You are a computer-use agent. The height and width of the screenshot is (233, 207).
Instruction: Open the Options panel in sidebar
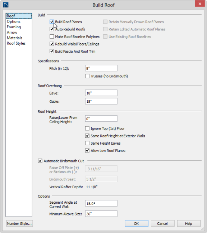pyautogui.click(x=14, y=21)
